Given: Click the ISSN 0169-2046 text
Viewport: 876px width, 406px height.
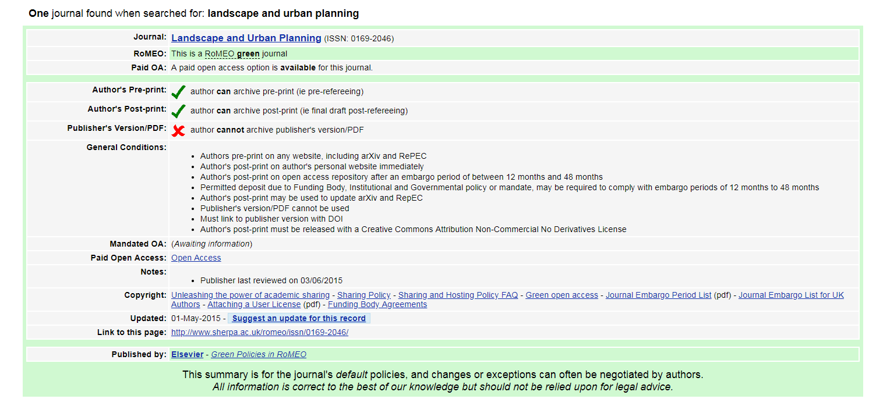Looking at the screenshot, I should 359,39.
